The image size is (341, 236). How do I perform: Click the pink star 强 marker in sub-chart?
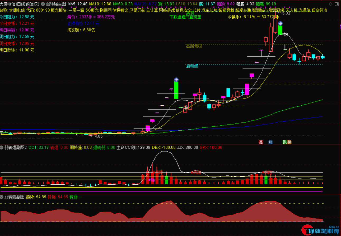151,180
